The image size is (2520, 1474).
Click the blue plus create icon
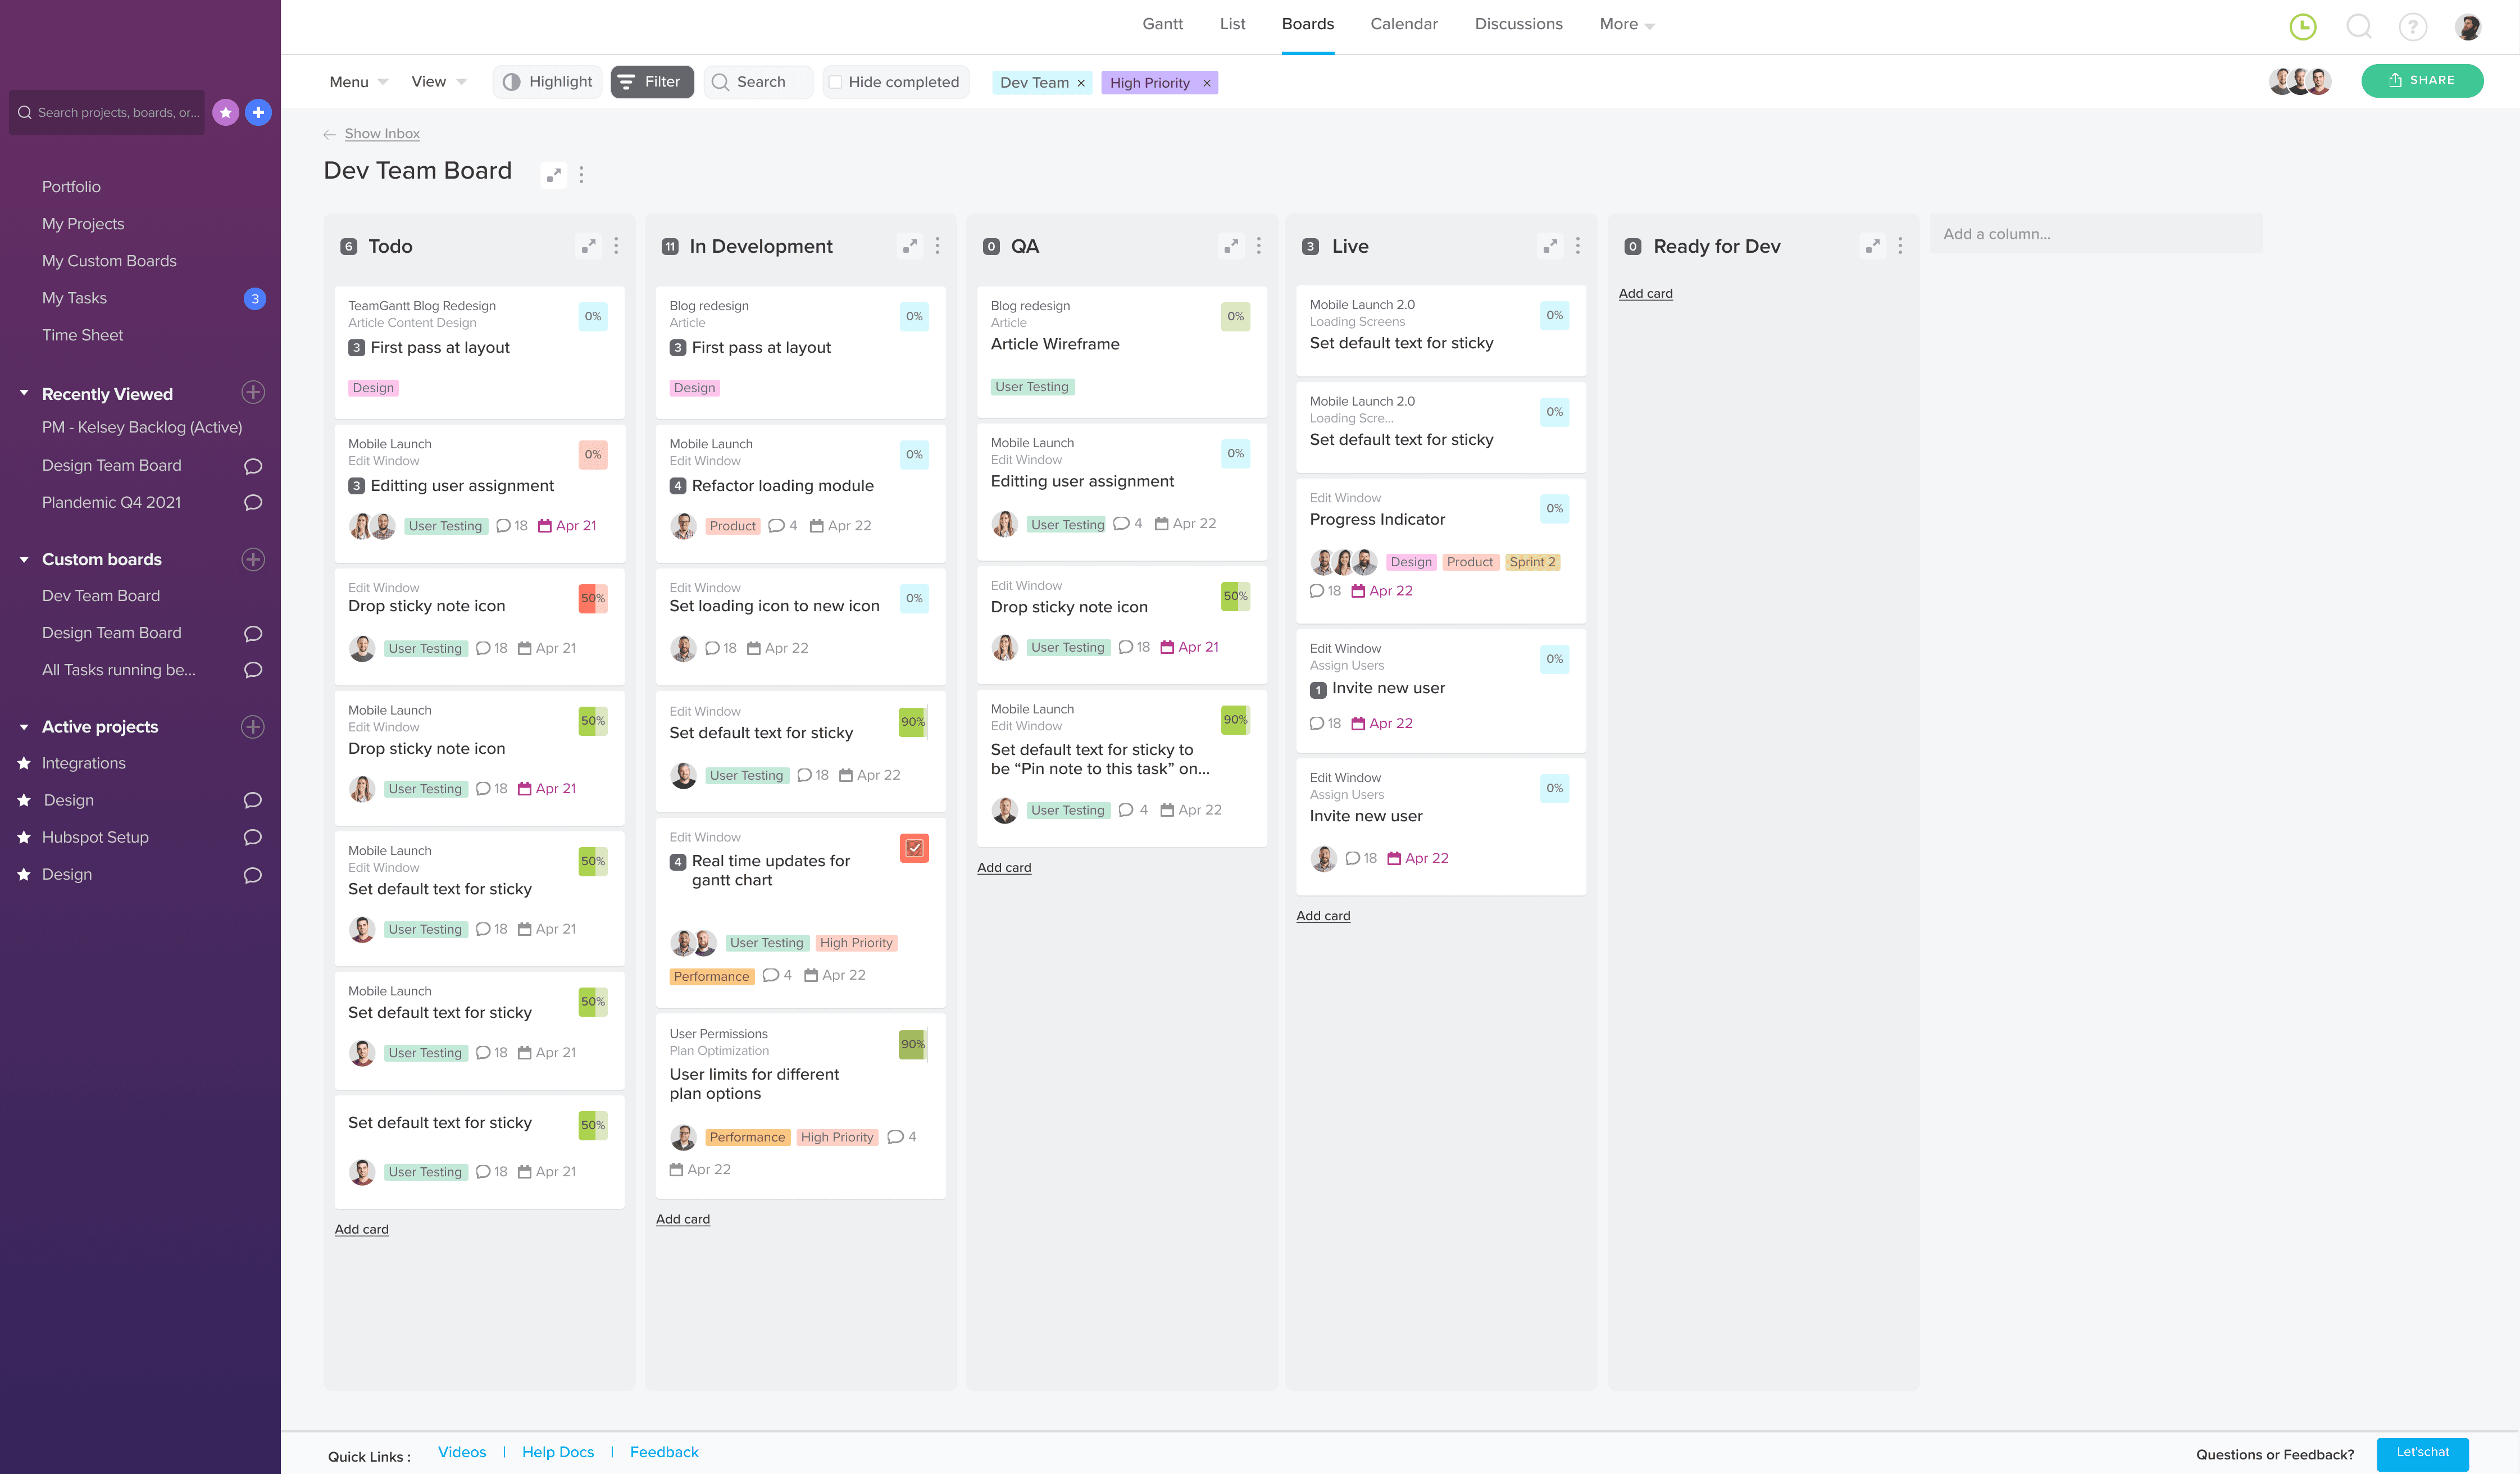coord(258,113)
